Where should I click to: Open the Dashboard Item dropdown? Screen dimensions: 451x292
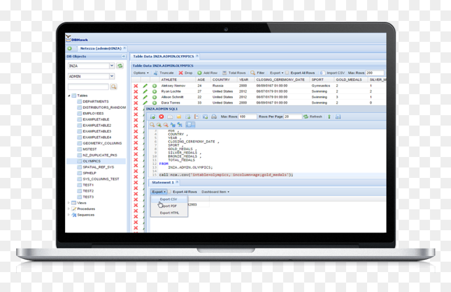(x=216, y=192)
